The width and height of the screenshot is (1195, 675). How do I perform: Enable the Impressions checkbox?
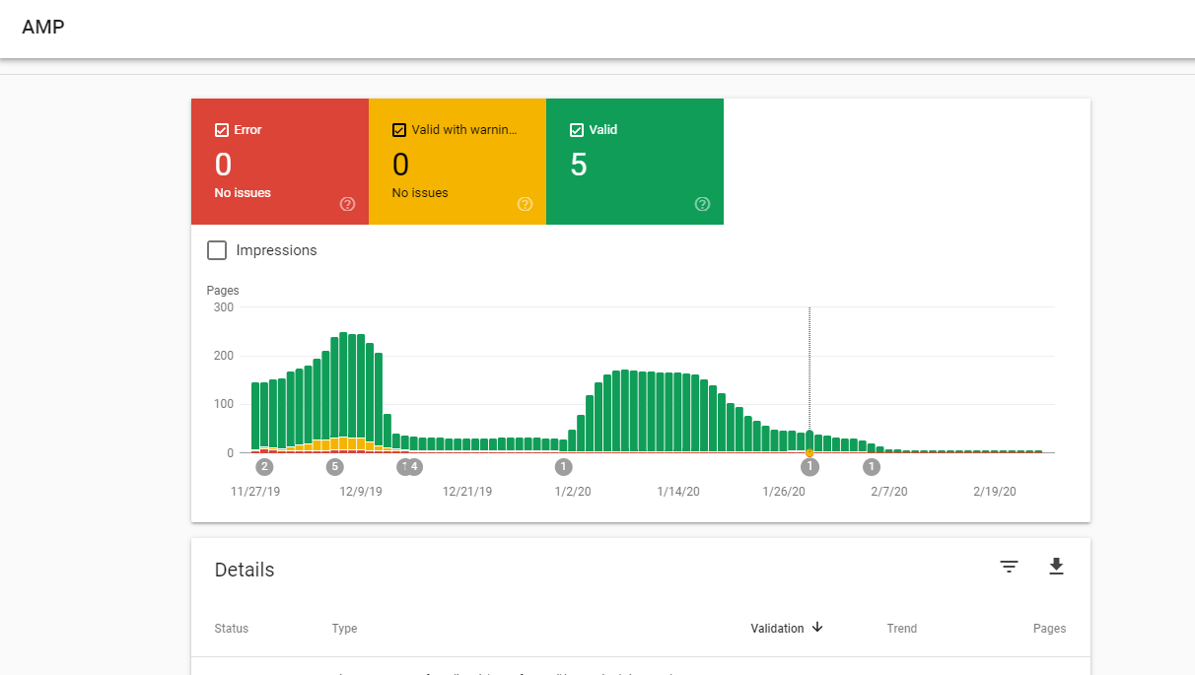tap(217, 250)
